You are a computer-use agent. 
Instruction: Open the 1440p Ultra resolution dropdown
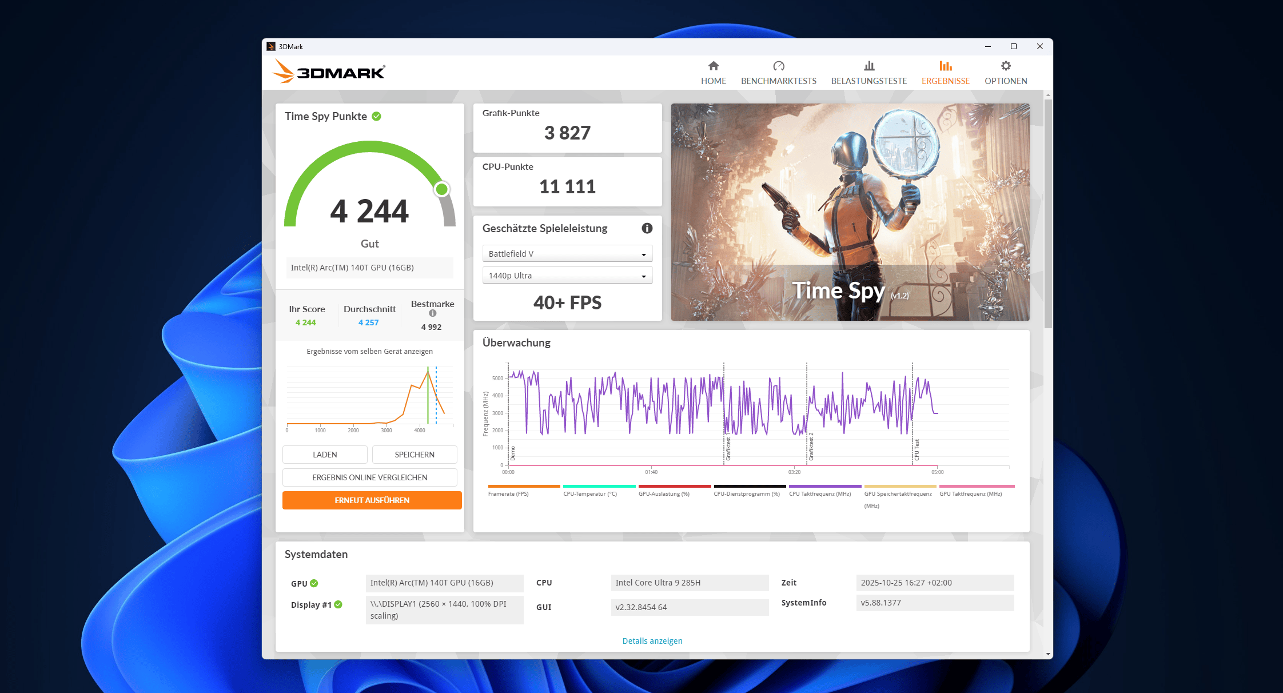pyautogui.click(x=568, y=276)
